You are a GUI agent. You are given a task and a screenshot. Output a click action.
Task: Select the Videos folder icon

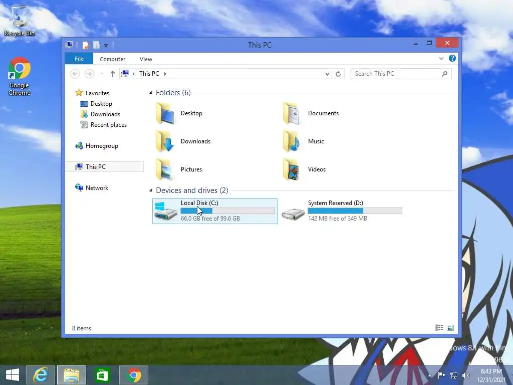click(292, 169)
